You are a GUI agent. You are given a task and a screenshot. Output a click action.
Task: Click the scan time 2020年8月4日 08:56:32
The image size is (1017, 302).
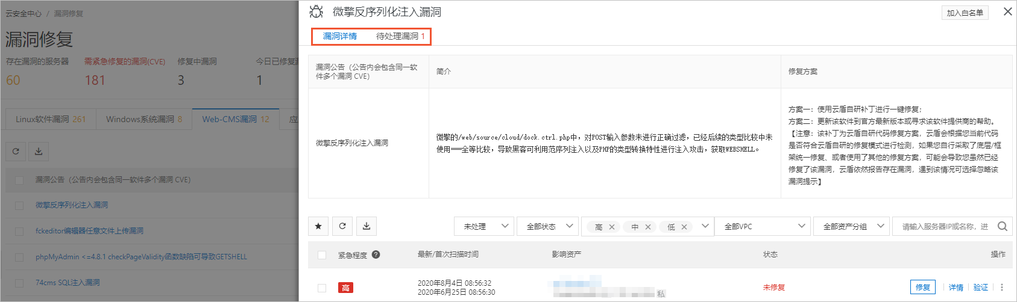pos(455,283)
